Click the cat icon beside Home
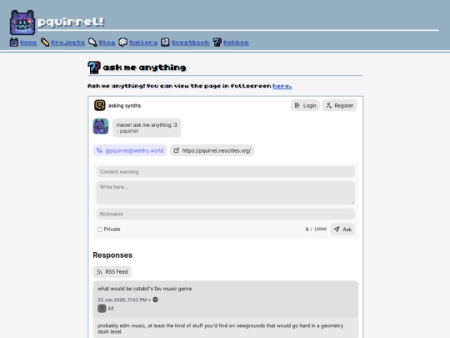 tap(14, 43)
